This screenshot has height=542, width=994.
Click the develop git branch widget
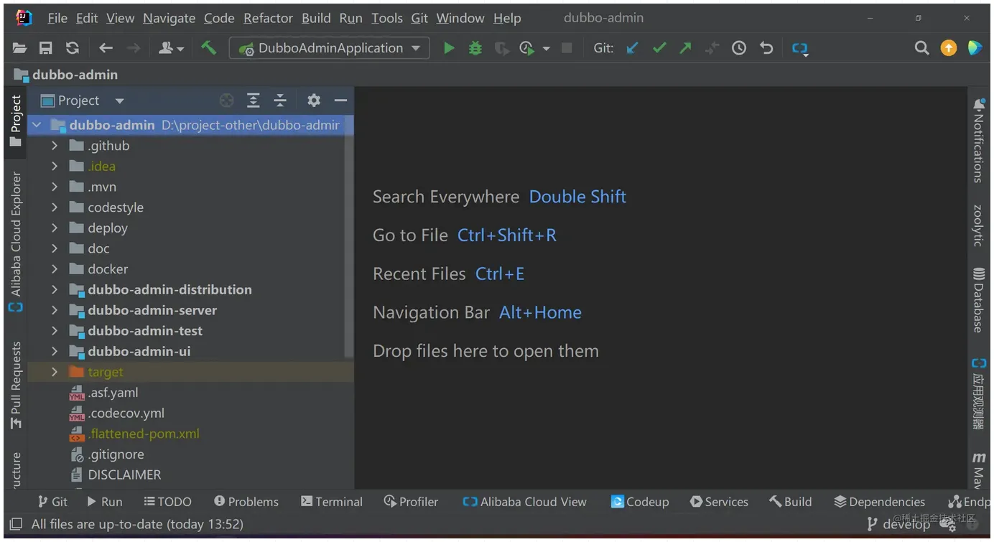click(x=898, y=525)
